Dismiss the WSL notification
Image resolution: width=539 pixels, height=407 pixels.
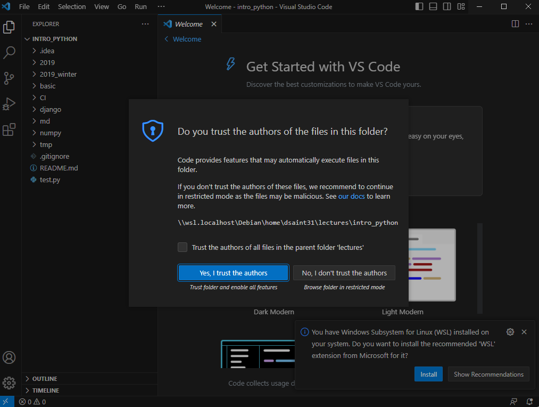(x=524, y=332)
